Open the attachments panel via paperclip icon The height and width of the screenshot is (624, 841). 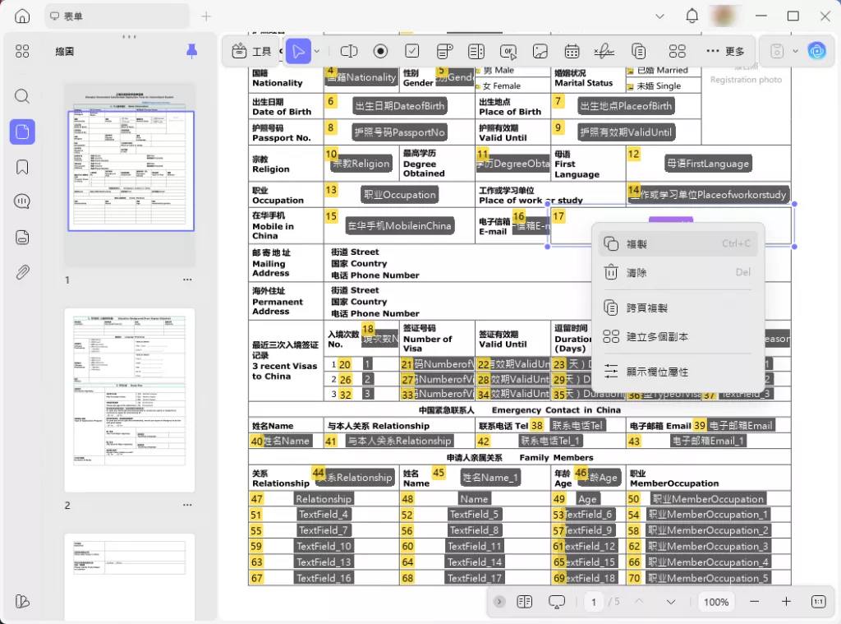(x=22, y=272)
